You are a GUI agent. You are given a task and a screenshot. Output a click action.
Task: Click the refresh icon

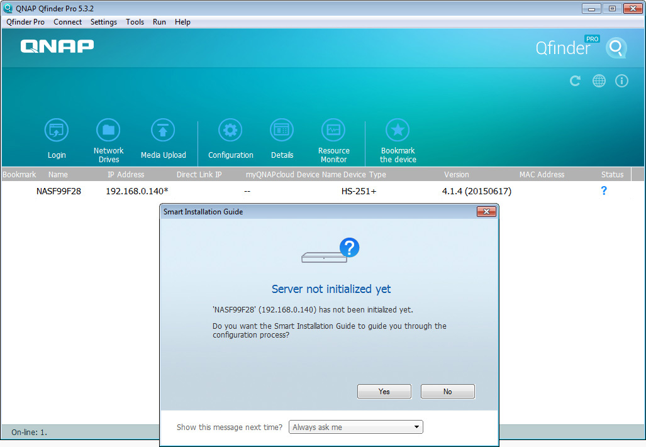point(575,80)
